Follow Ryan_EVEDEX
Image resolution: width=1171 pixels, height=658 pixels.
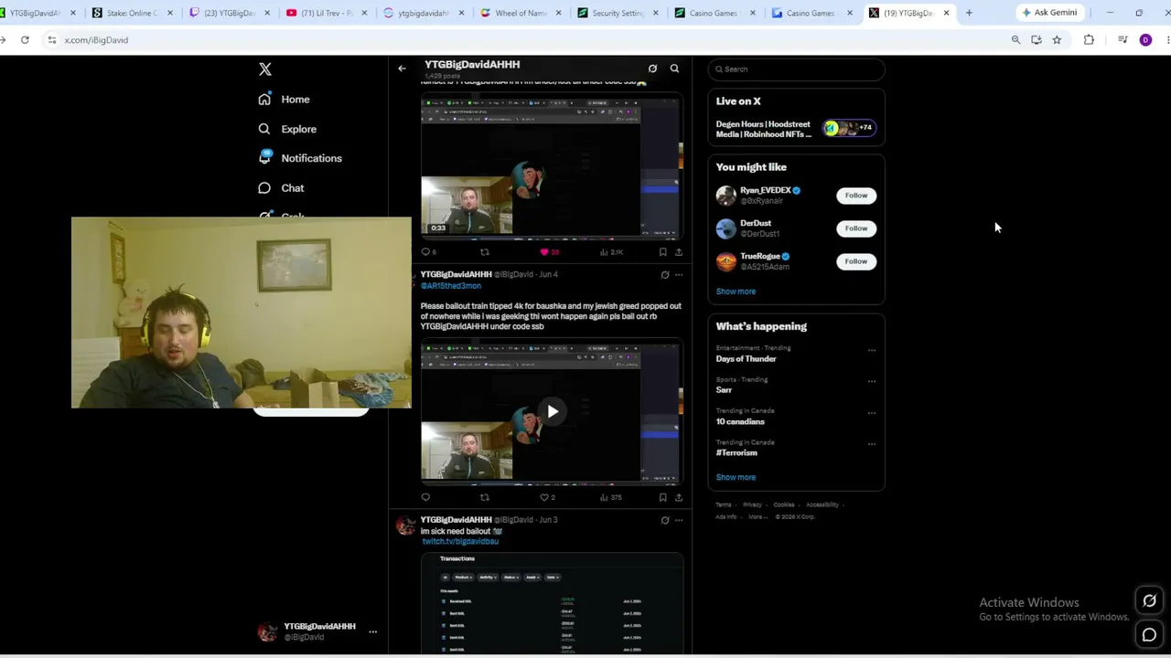tap(856, 196)
